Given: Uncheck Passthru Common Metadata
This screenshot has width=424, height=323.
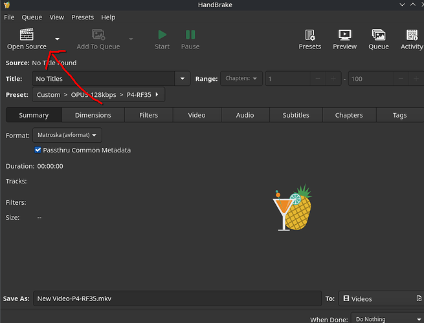Looking at the screenshot, I should (38, 150).
